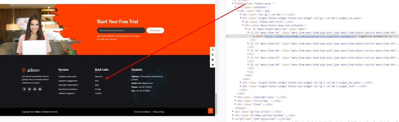399x122 pixels.
Task: Expand the li menu-item-393 node
Action: (x=248, y=43)
